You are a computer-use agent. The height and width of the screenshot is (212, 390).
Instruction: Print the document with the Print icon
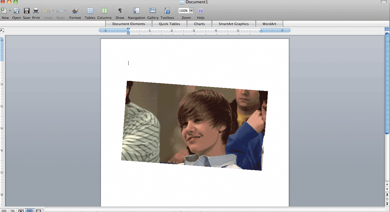click(36, 11)
